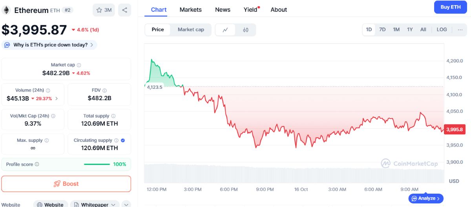Click the 29.37% volume change
471x207 pixels.
42,99
